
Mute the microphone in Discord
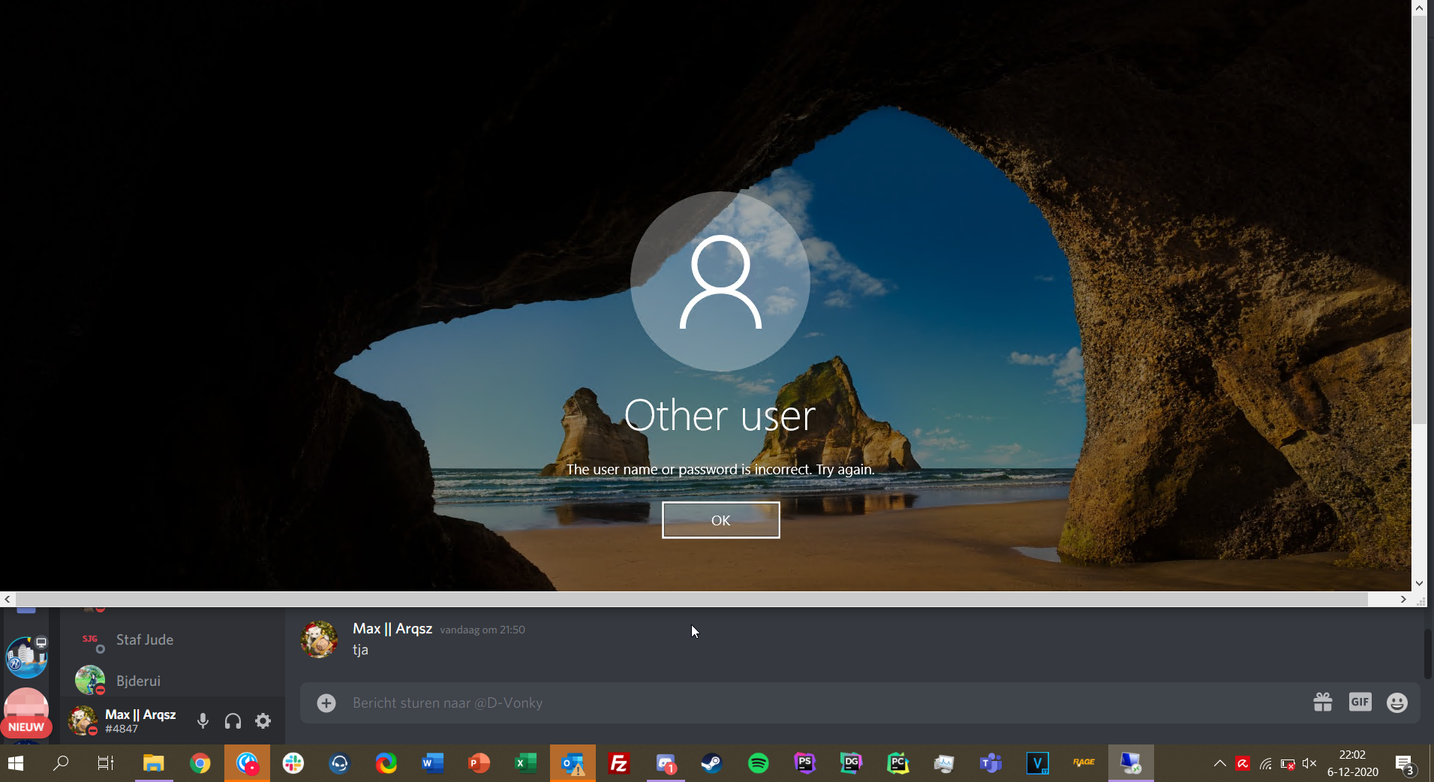[x=203, y=721]
